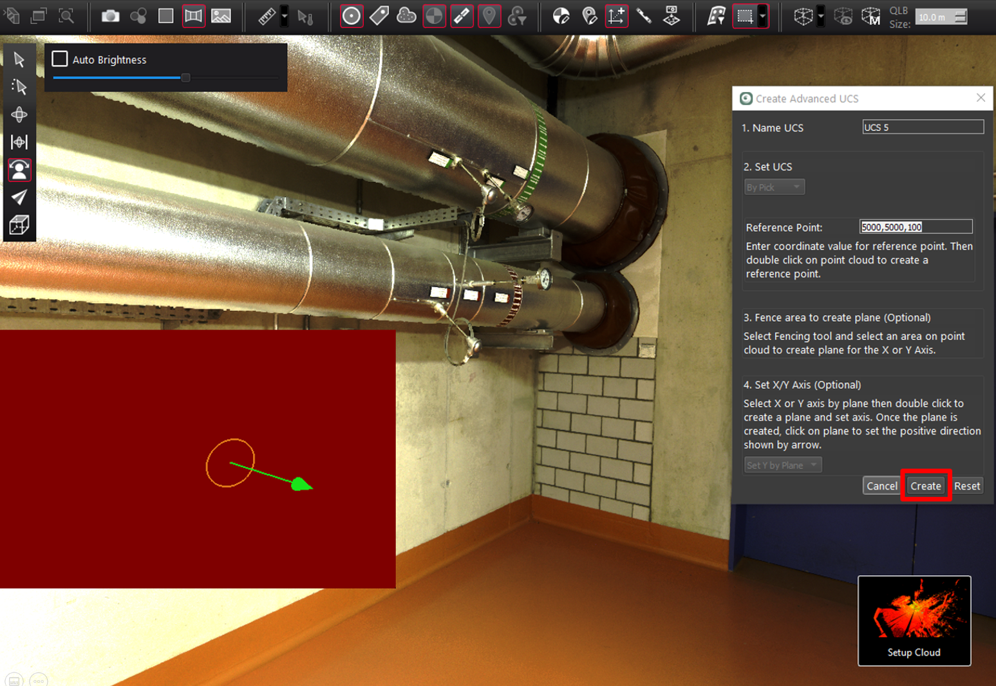This screenshot has width=996, height=686.
Task: Activate the paper-plane fly mode tool
Action: 19,198
